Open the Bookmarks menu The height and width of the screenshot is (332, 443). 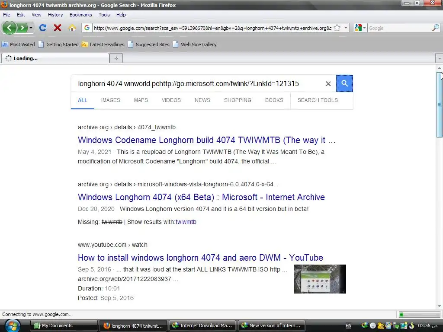click(x=81, y=15)
